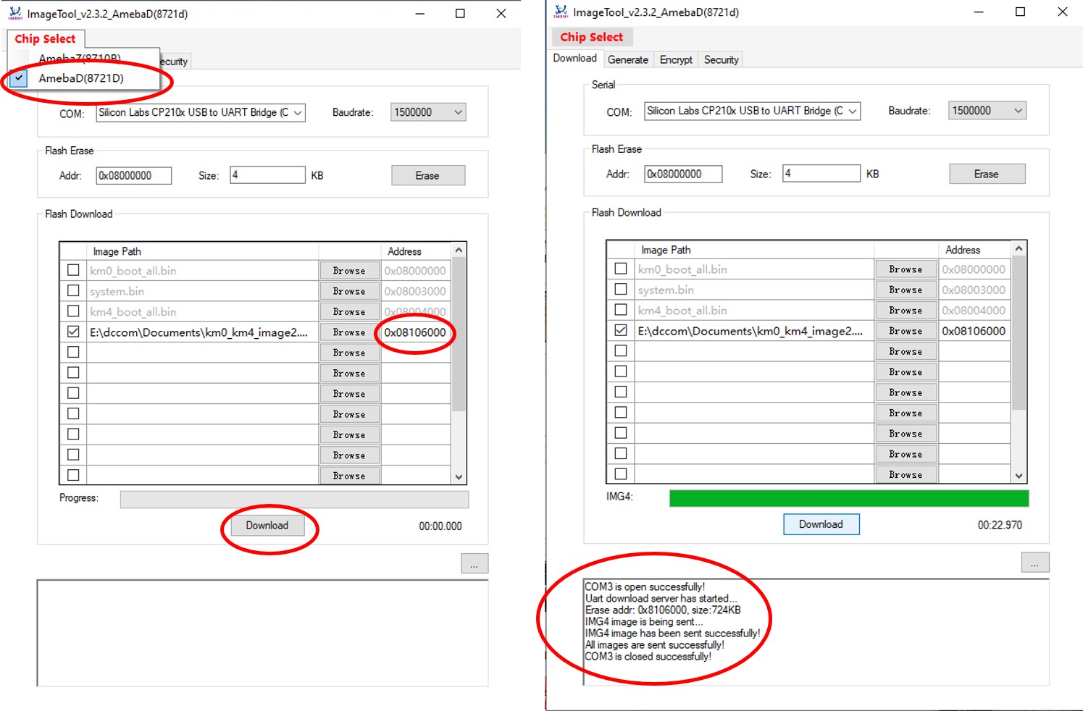Click elapsed time "00:22.970" in right window
Screen dimensions: 1083x711
pos(1000,525)
